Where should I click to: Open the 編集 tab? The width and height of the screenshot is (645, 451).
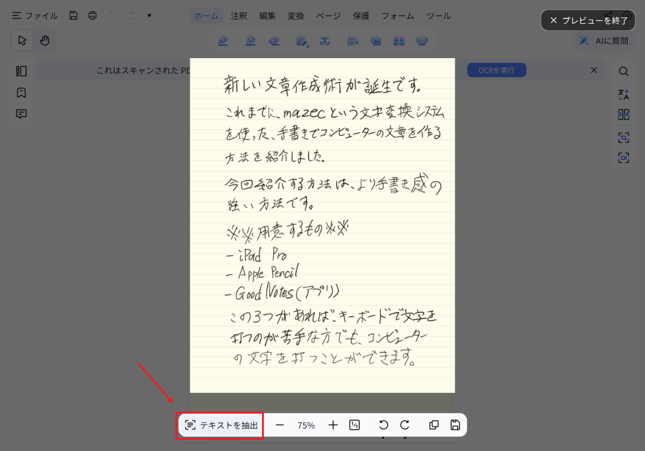267,15
